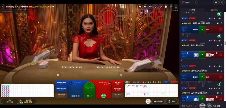
Task: Toggle the blue player prediction pill above roadmap
Action: click(166, 82)
